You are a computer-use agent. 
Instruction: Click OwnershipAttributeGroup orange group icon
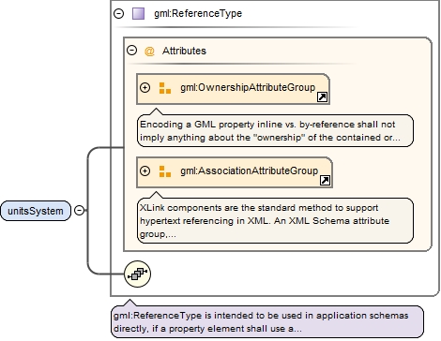point(165,88)
